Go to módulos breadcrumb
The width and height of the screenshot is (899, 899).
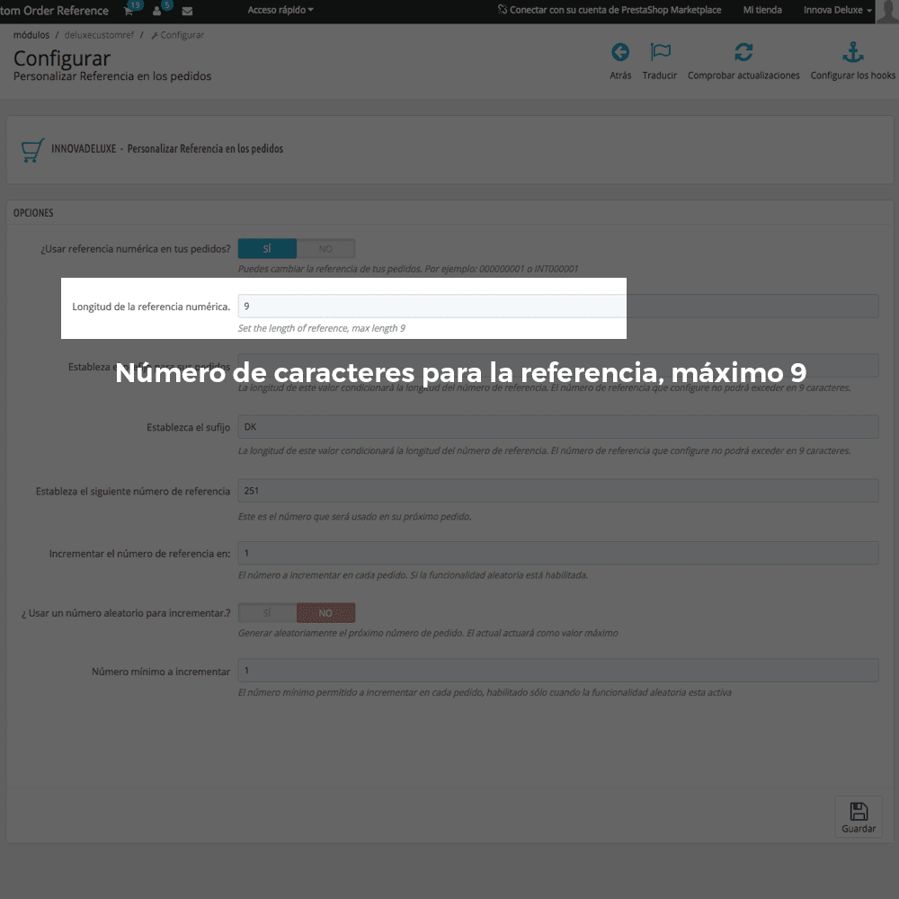coord(31,35)
